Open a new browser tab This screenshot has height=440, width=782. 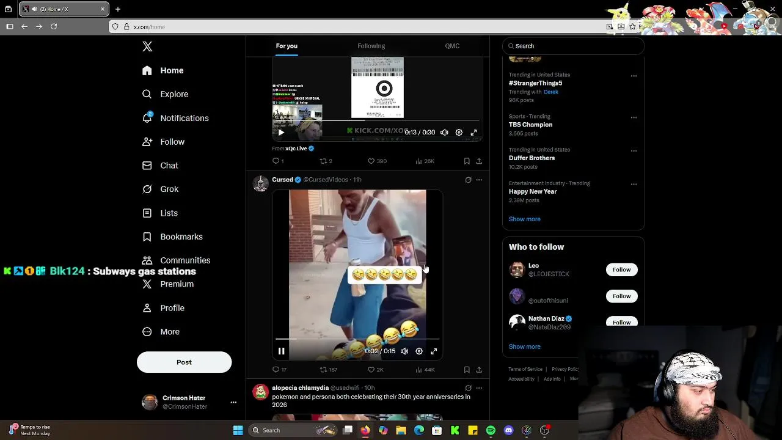[x=118, y=9]
